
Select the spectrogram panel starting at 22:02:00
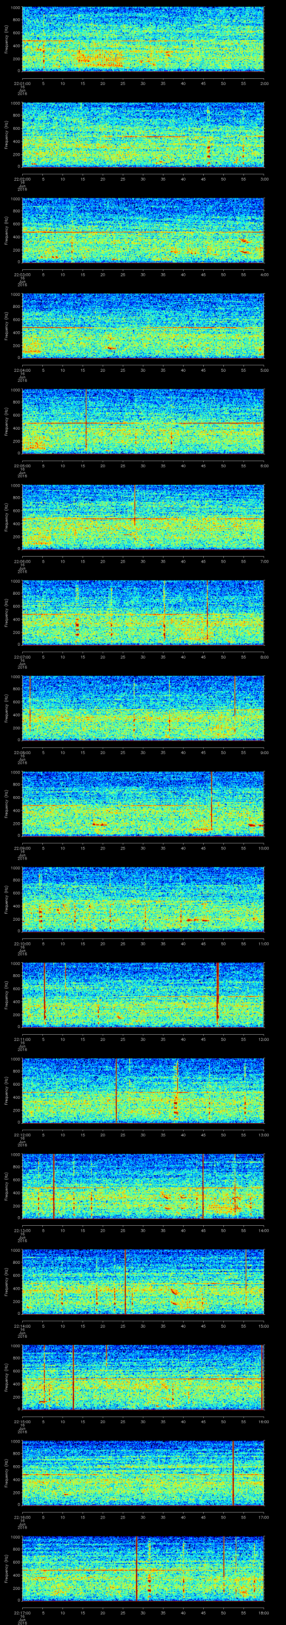click(x=143, y=134)
